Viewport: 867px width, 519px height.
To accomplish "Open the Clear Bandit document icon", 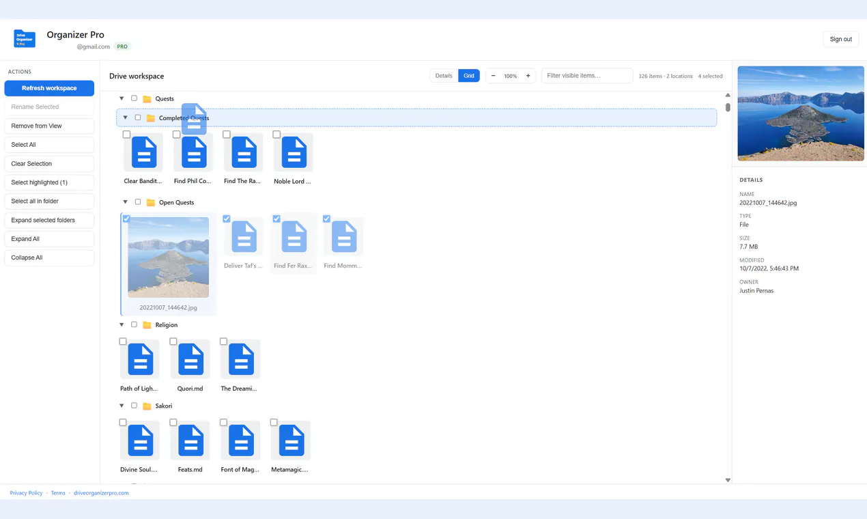I will coord(144,152).
